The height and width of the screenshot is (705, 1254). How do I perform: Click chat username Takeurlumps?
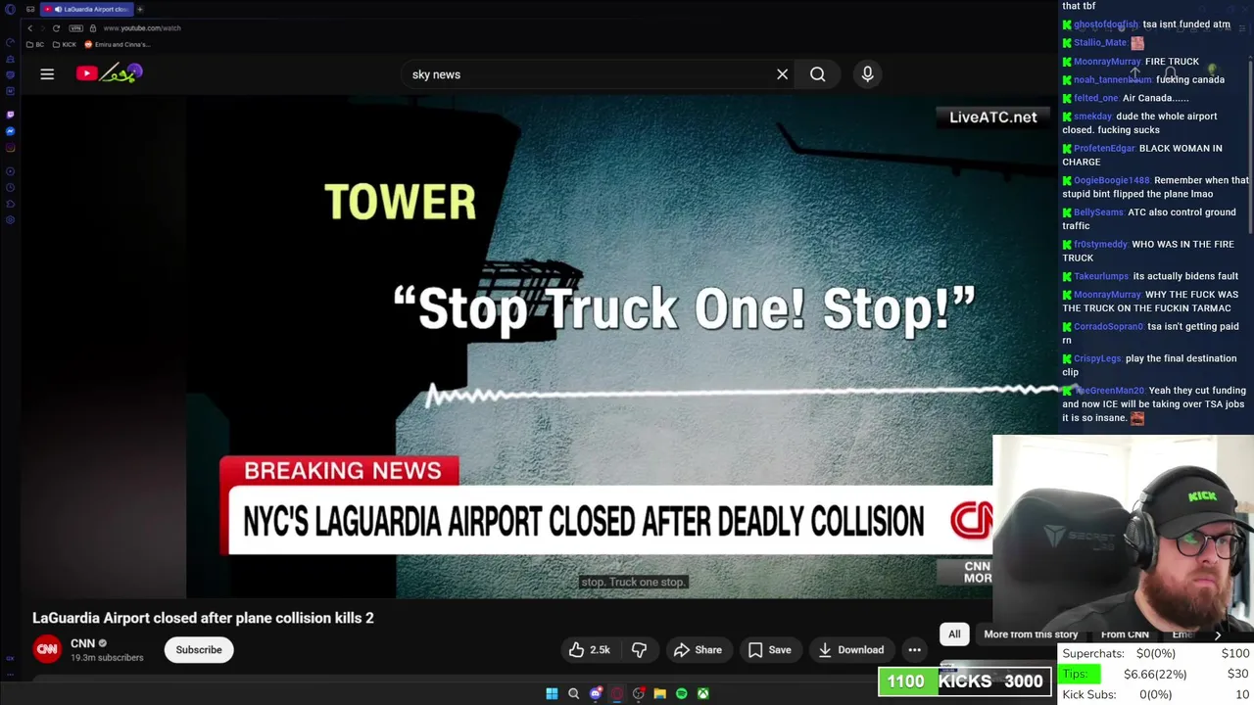pyautogui.click(x=1101, y=276)
